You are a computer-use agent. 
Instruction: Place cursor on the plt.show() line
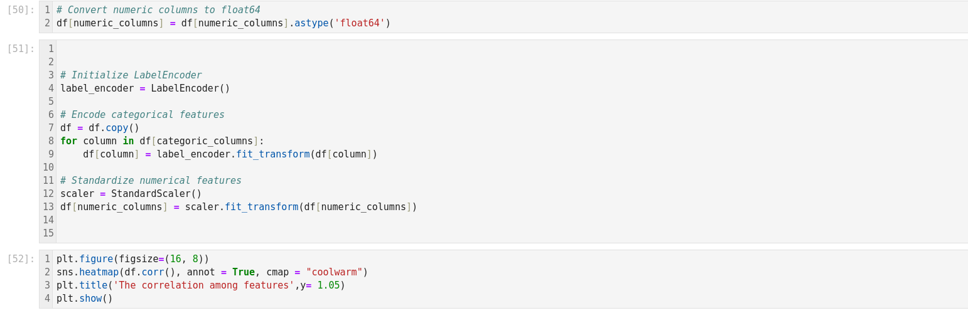pyautogui.click(x=85, y=299)
